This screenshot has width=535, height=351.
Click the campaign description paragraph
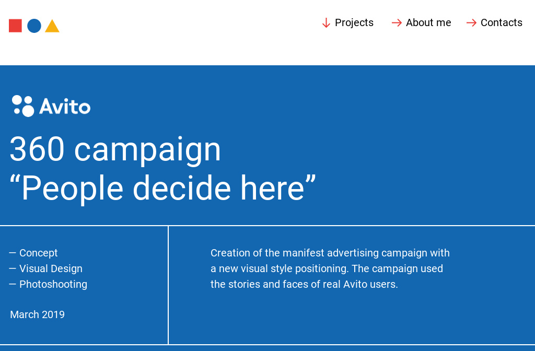(x=329, y=268)
